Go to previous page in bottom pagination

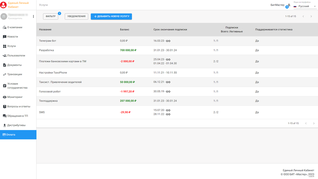coord(306,123)
